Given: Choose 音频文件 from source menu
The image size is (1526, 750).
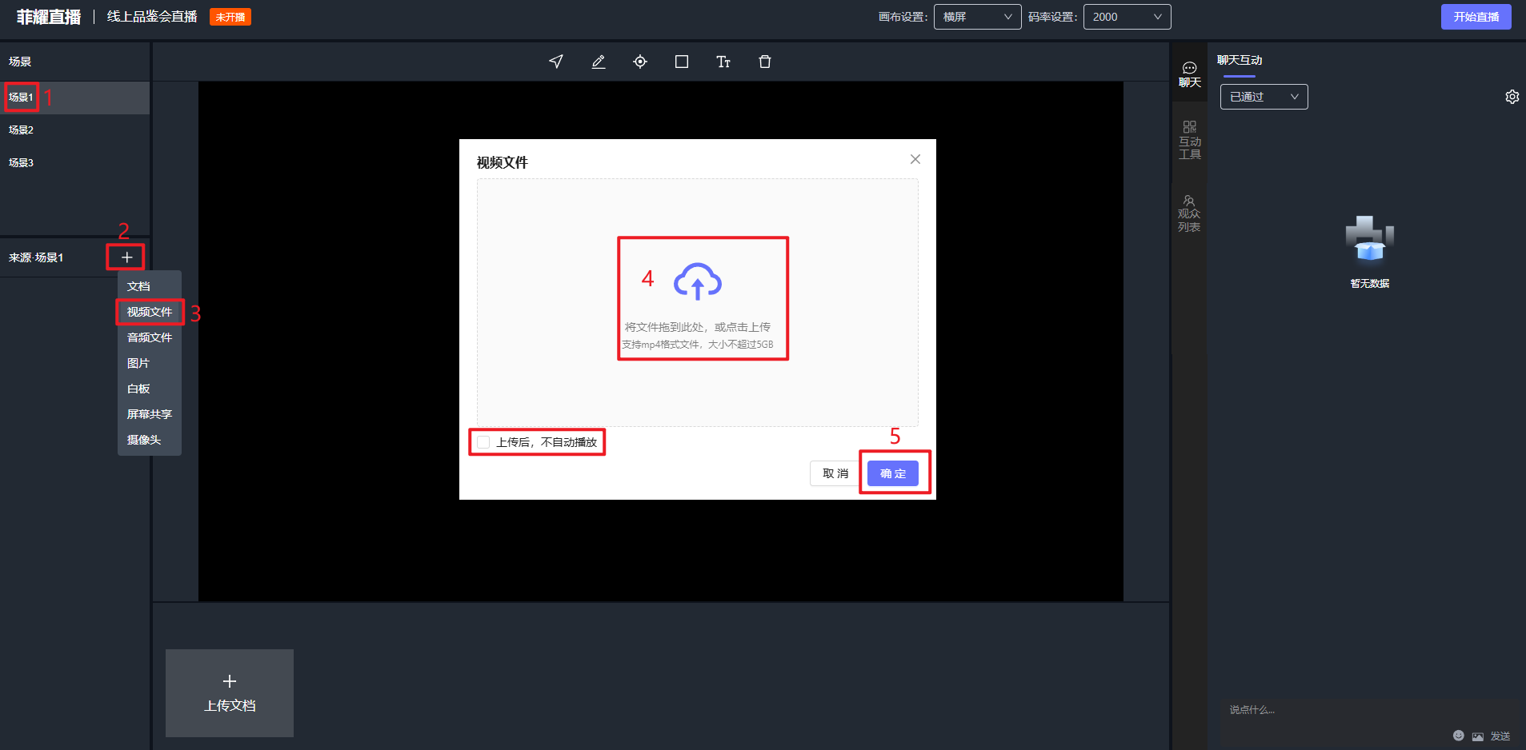Looking at the screenshot, I should coord(150,337).
